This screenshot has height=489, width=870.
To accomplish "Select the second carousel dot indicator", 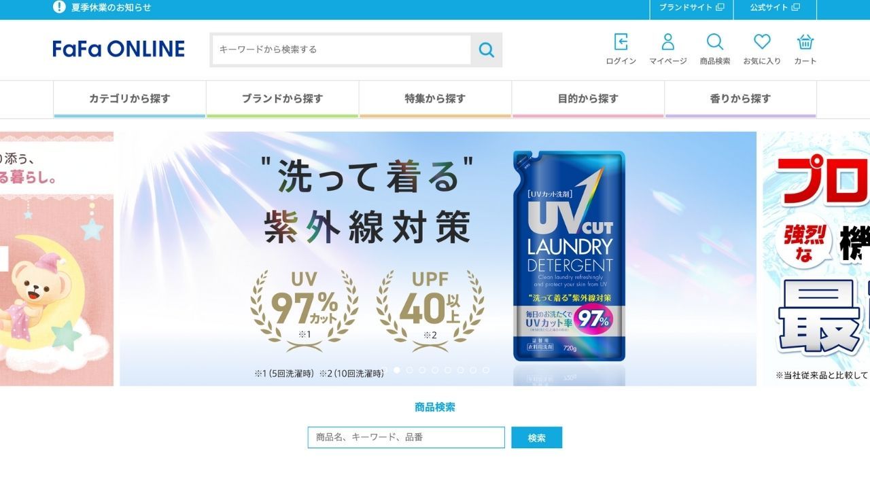I will coord(410,370).
